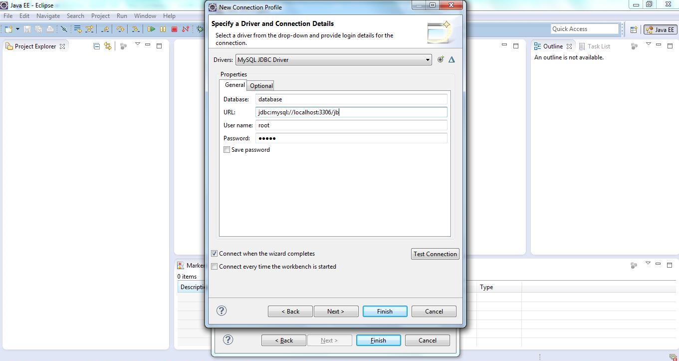This screenshot has height=361, width=679.
Task: Click the Password field
Action: coord(351,138)
